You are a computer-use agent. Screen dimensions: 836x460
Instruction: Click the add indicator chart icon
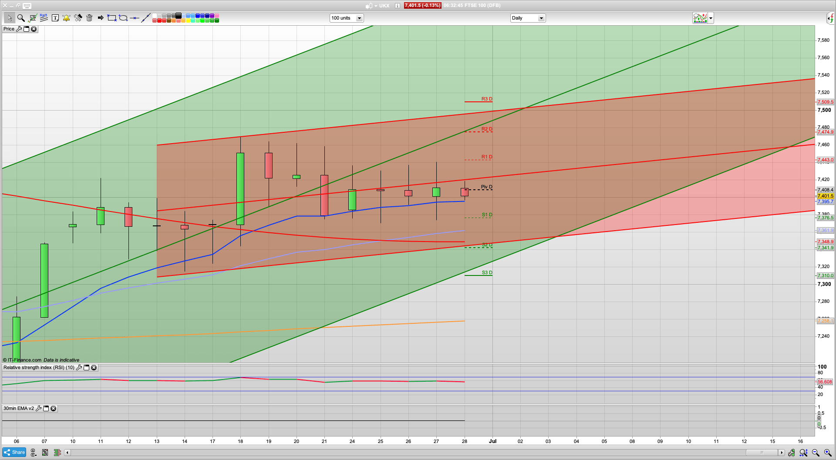click(700, 18)
